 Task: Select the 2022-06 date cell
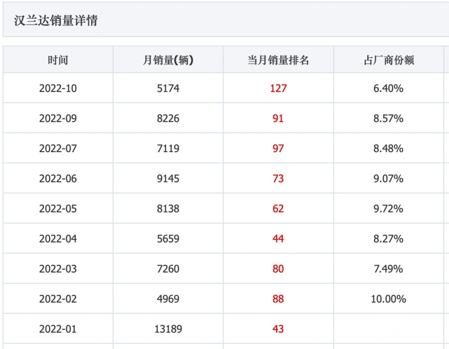coord(58,178)
